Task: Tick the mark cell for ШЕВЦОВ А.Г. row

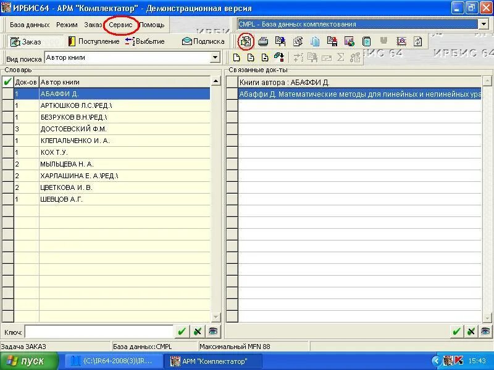Action: pos(7,199)
